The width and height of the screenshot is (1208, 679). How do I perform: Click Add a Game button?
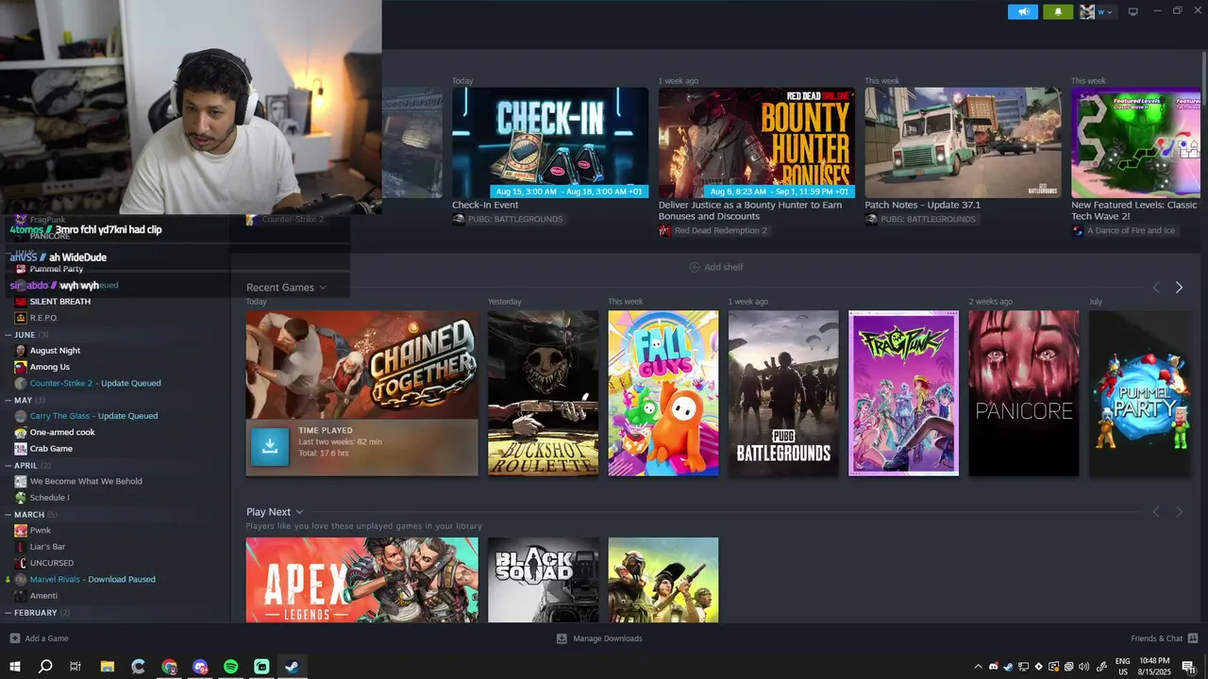(x=39, y=638)
